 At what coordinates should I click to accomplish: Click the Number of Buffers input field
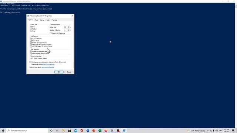[x=66, y=30]
